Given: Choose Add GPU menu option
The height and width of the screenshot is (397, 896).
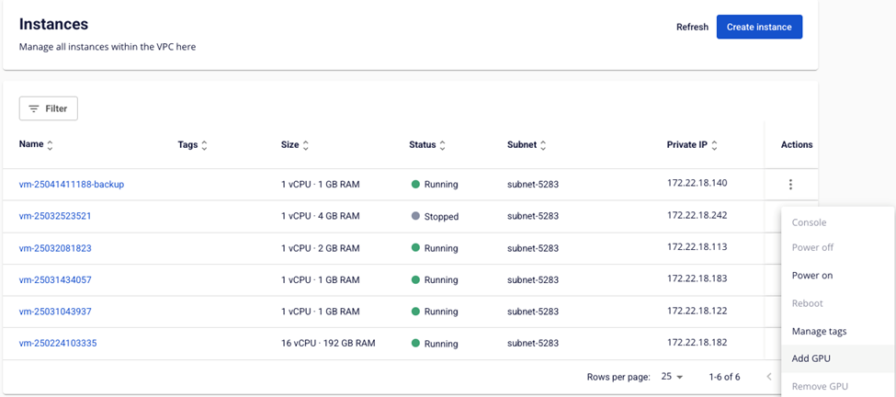Looking at the screenshot, I should (811, 358).
